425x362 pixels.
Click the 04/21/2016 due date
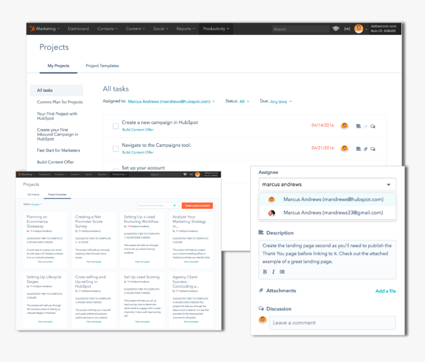(323, 148)
